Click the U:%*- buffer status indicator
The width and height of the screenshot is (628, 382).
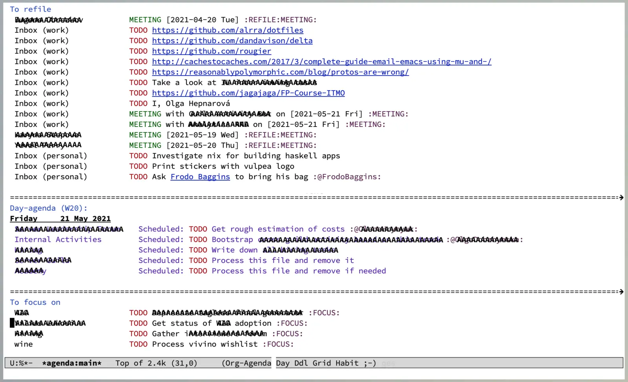21,363
